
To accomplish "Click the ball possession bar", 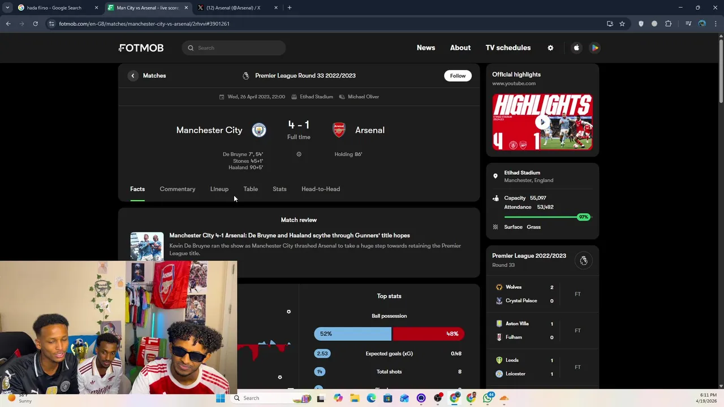I will pos(389,334).
